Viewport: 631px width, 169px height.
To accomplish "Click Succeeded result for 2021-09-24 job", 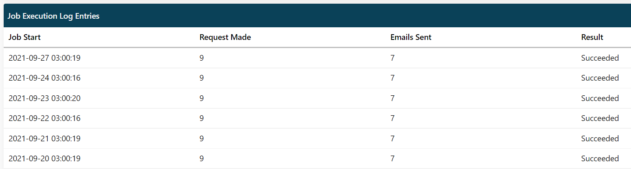I will tap(600, 78).
